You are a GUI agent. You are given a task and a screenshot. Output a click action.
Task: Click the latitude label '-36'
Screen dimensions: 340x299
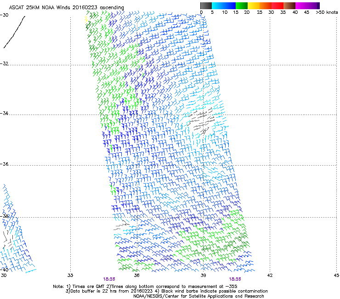coord(4,164)
